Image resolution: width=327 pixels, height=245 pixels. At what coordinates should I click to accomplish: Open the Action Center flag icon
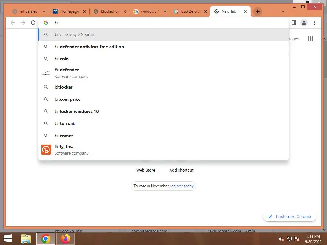pos(297,239)
